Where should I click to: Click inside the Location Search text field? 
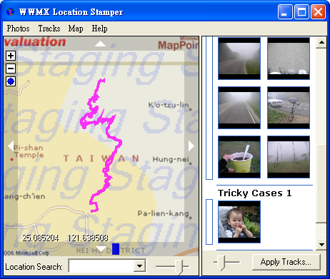pyautogui.click(x=101, y=266)
